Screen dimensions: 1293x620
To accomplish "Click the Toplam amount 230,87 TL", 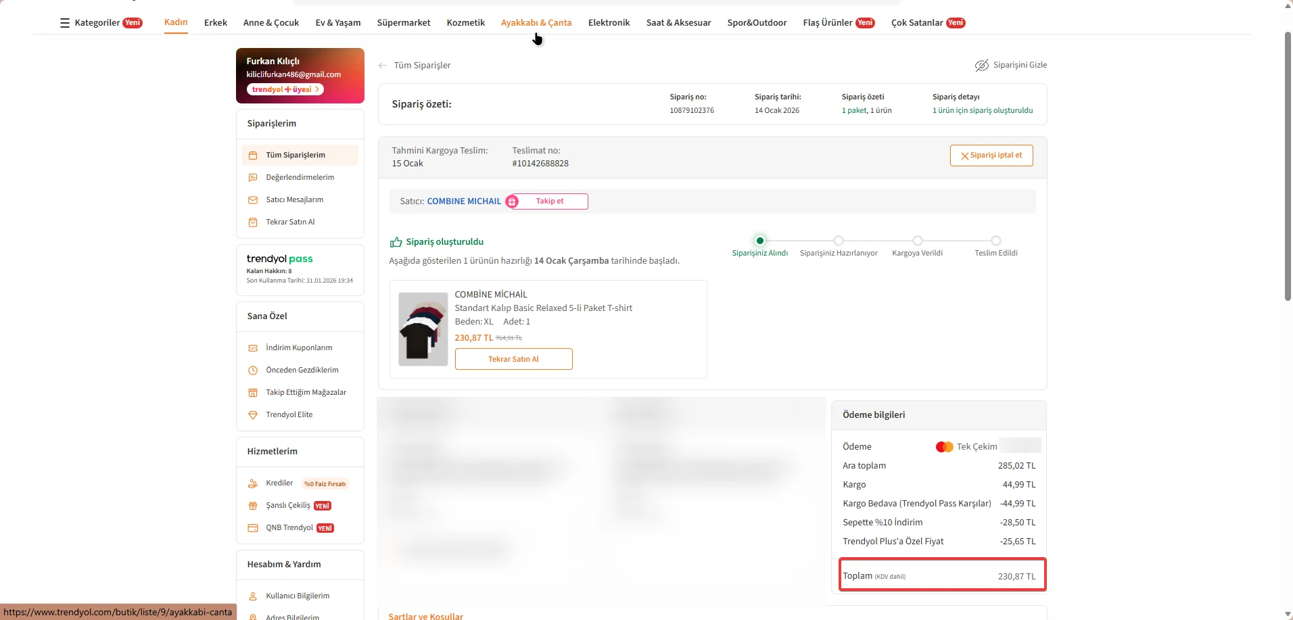I will pyautogui.click(x=1016, y=577).
